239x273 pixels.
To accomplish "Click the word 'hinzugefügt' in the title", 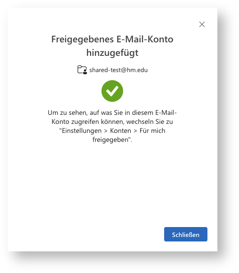I will pyautogui.click(x=112, y=53).
